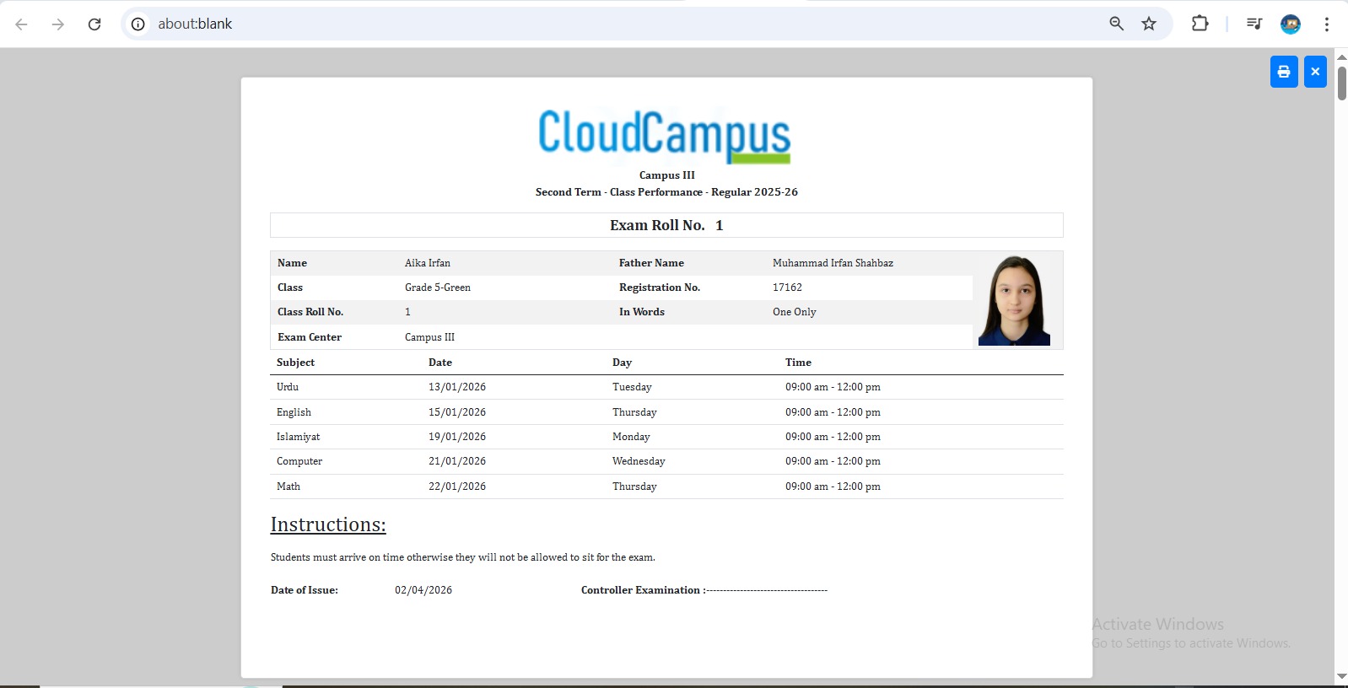Click the browser forward arrow
This screenshot has height=688, width=1348.
pos(58,24)
